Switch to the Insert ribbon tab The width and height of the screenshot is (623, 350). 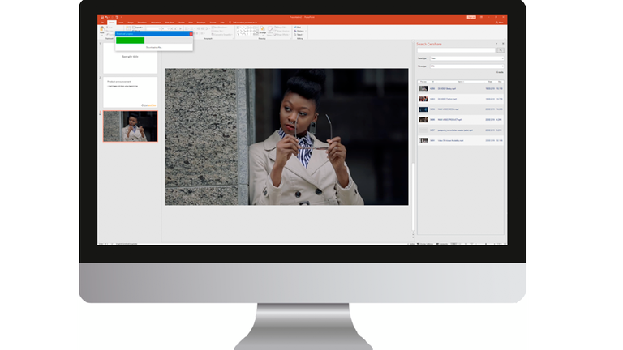click(121, 23)
